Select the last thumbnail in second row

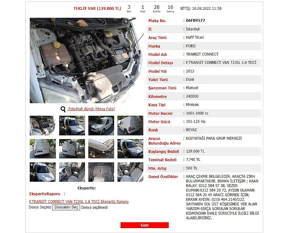point(130,149)
